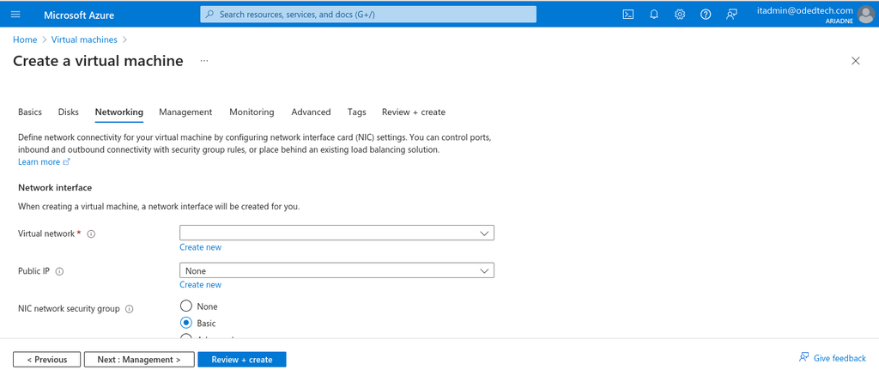
Task: Click the feedback icon in the top bar
Action: 731,15
